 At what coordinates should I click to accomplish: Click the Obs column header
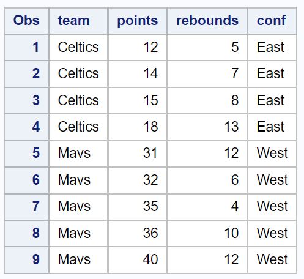click(x=26, y=21)
